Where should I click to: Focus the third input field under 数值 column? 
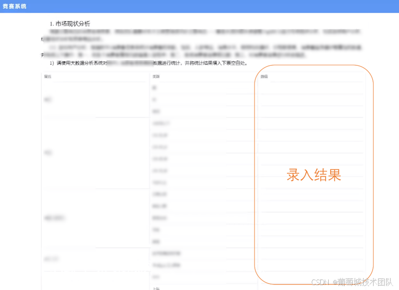pyautogui.click(x=311, y=111)
